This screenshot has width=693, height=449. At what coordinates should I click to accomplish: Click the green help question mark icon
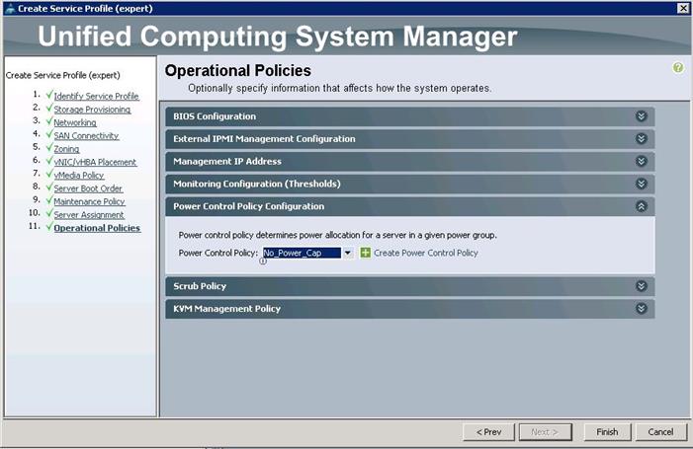[677, 67]
